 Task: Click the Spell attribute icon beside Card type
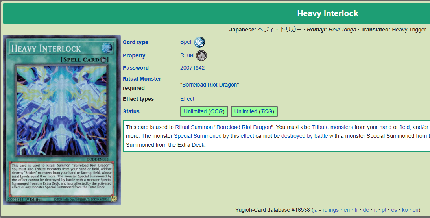(199, 42)
